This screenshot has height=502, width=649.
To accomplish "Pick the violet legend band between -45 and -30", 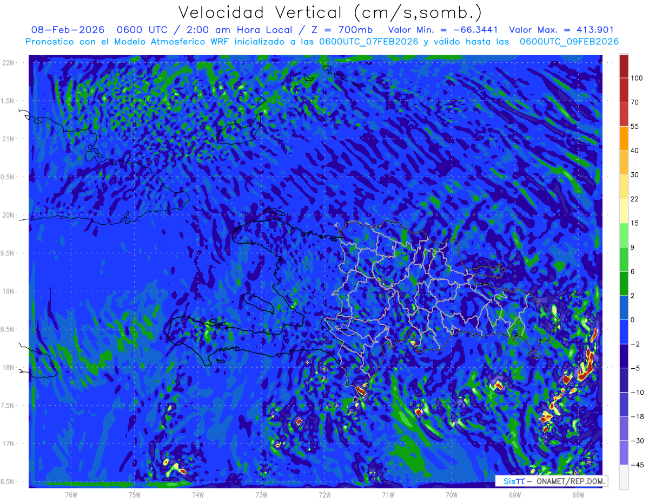I will 624,452.
